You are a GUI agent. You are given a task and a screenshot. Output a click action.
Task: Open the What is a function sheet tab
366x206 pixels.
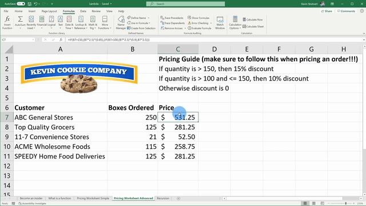[x=59, y=199]
